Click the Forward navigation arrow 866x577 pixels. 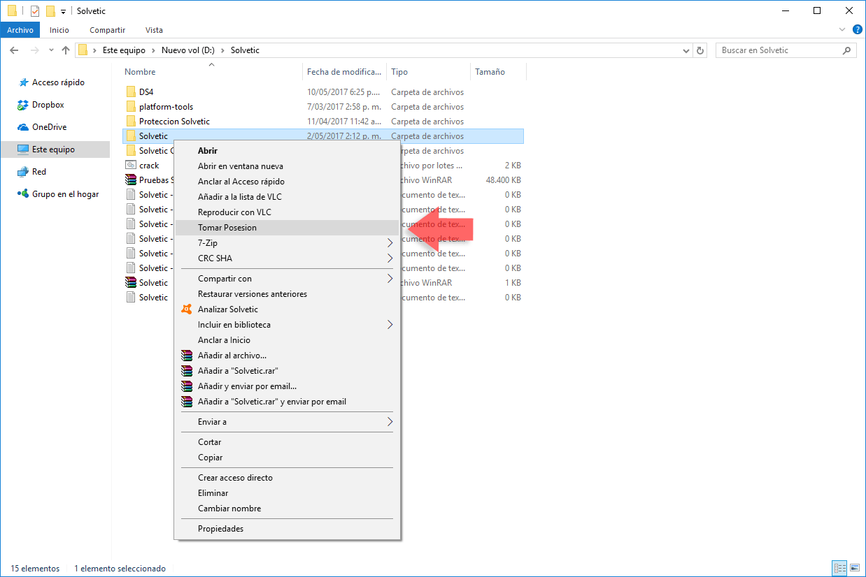pyautogui.click(x=34, y=50)
